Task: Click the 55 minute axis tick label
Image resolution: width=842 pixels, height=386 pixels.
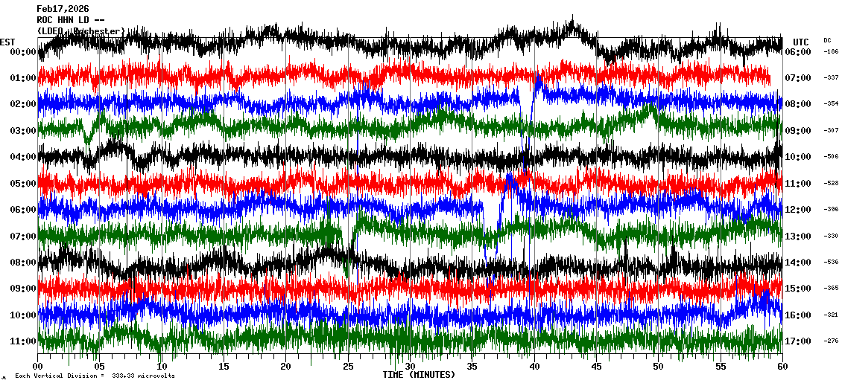Action: pos(721,366)
